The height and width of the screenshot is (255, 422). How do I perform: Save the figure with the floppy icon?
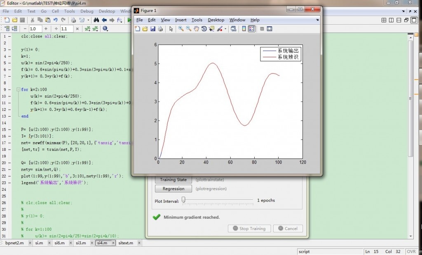[153, 29]
